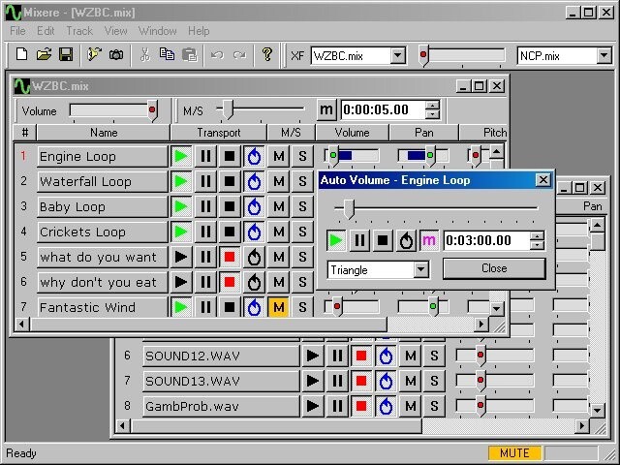Open the Track menu

click(79, 31)
